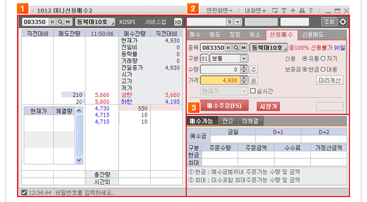The image size is (367, 202).
Task: Click the H icon in order form 종목 field
Action: (x=228, y=48)
